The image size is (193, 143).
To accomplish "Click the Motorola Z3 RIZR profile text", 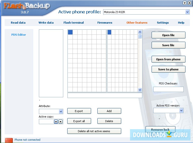I will [114, 12].
